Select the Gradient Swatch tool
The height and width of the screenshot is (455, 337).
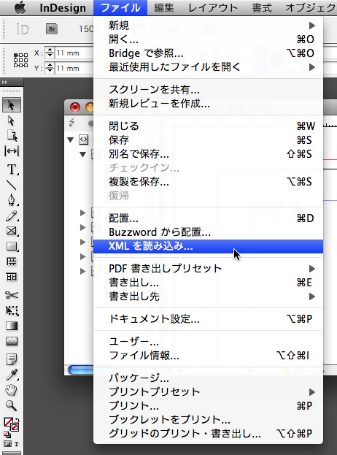[x=12, y=326]
